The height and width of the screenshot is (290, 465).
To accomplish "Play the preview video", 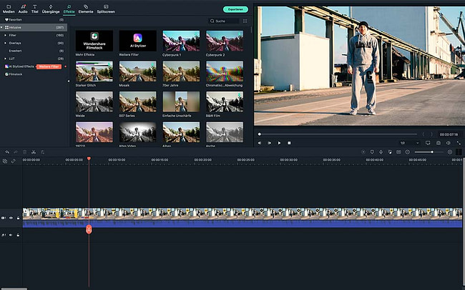I will (279, 143).
